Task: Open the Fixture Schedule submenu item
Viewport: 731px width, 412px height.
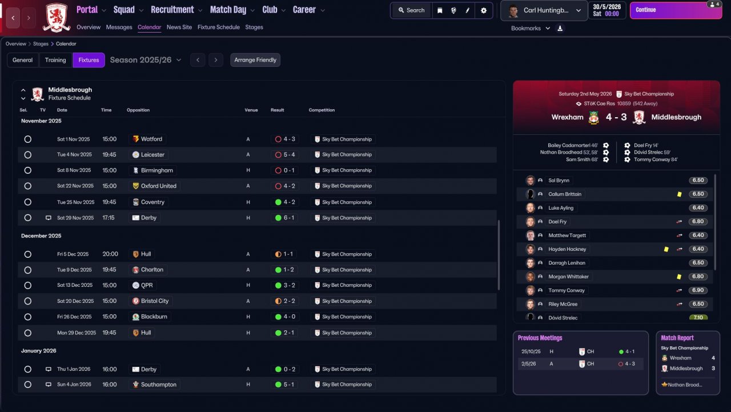Action: (x=219, y=27)
